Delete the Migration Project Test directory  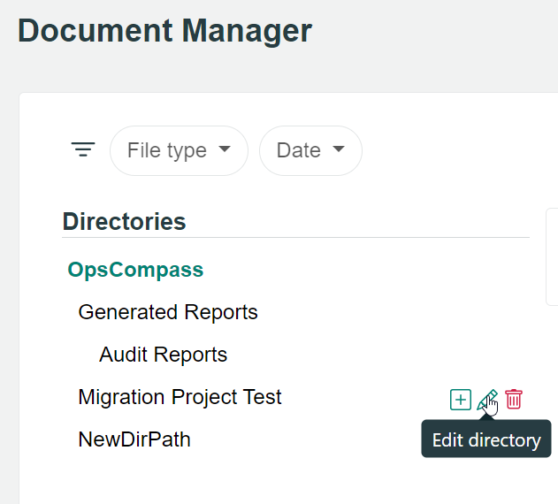pyautogui.click(x=514, y=400)
